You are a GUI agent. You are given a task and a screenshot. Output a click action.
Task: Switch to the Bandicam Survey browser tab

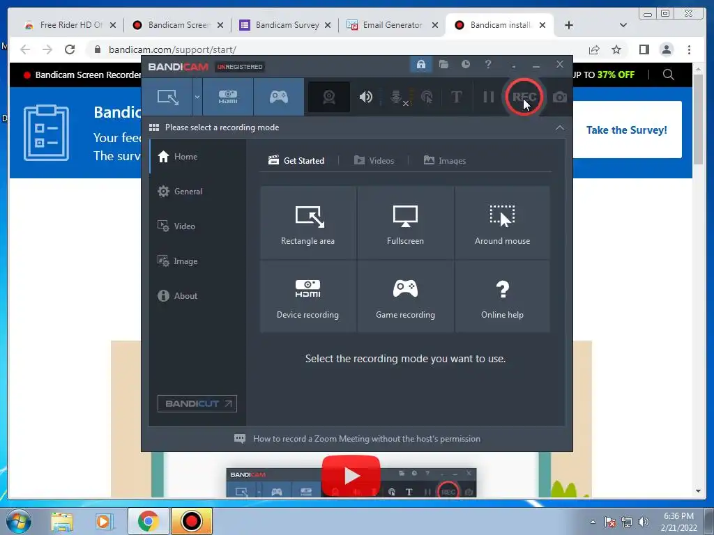tap(285, 25)
